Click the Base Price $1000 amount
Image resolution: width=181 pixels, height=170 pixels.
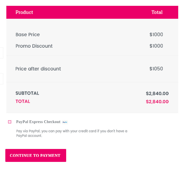(x=156, y=34)
